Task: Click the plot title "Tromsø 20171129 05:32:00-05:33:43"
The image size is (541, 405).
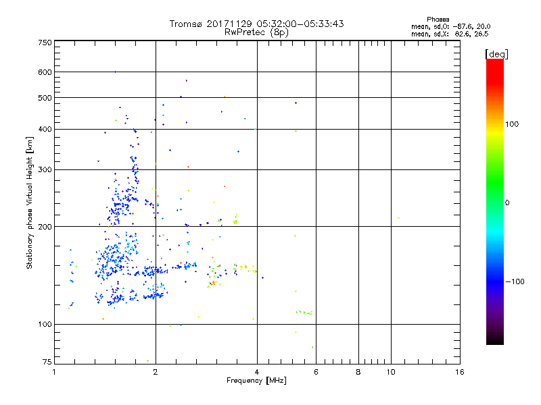Action: (x=256, y=24)
